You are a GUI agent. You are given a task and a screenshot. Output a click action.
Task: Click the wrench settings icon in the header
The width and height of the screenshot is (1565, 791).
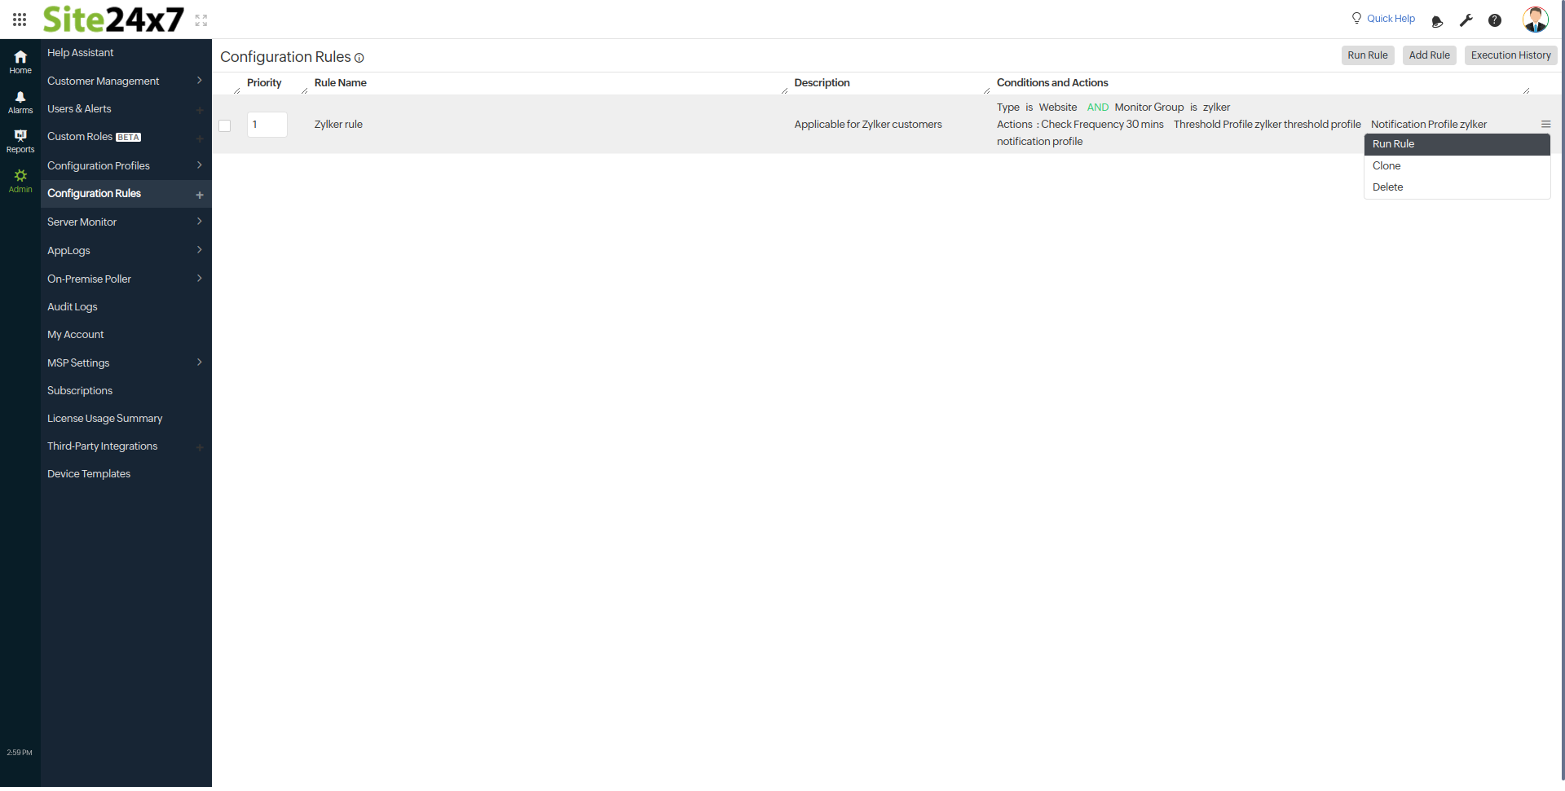[x=1466, y=20]
